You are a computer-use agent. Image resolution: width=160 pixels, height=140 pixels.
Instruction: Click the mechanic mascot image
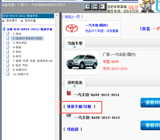pos(147,6)
